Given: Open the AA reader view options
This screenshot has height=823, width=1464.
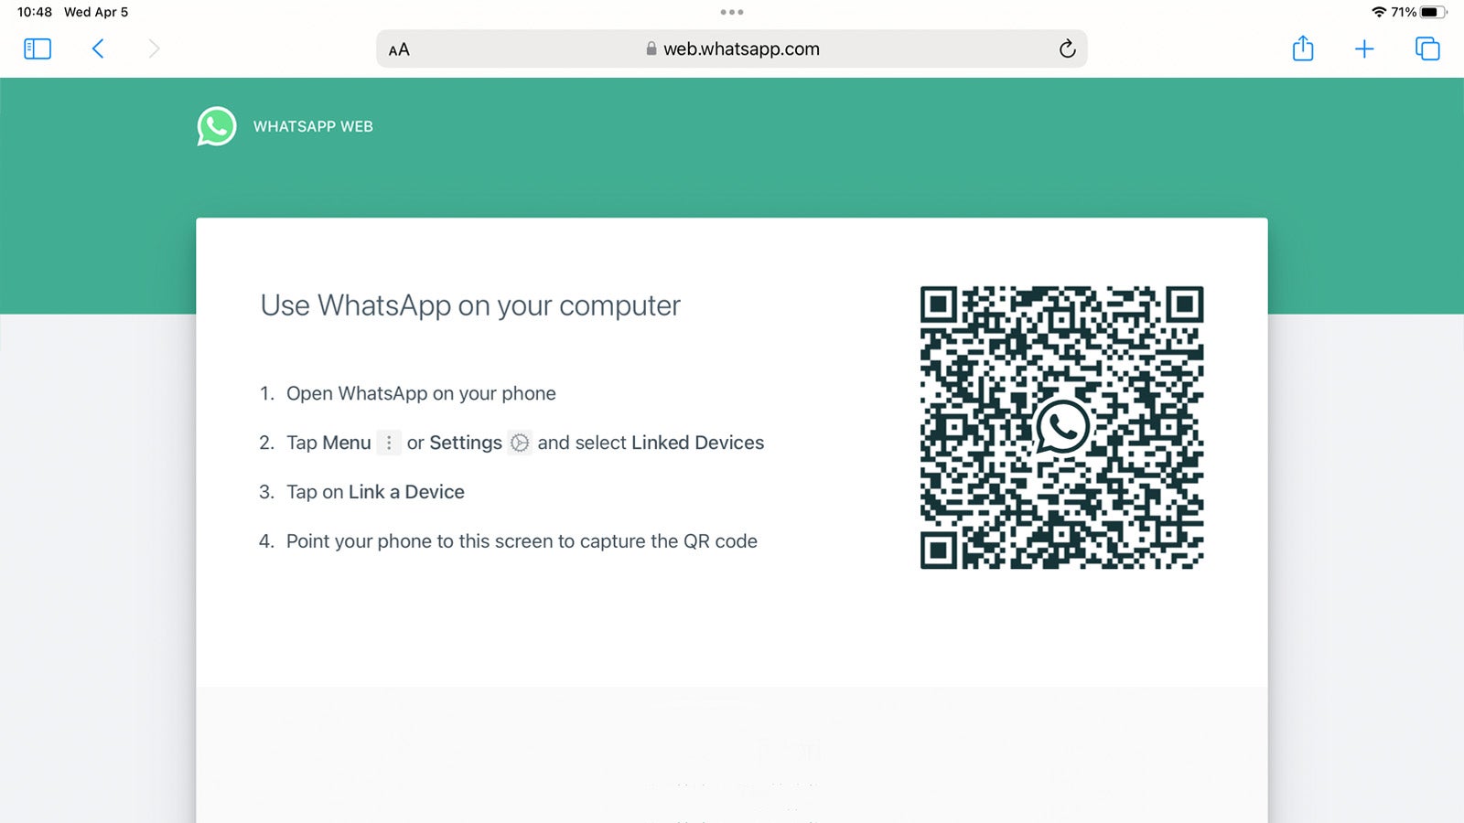Looking at the screenshot, I should coord(399,49).
